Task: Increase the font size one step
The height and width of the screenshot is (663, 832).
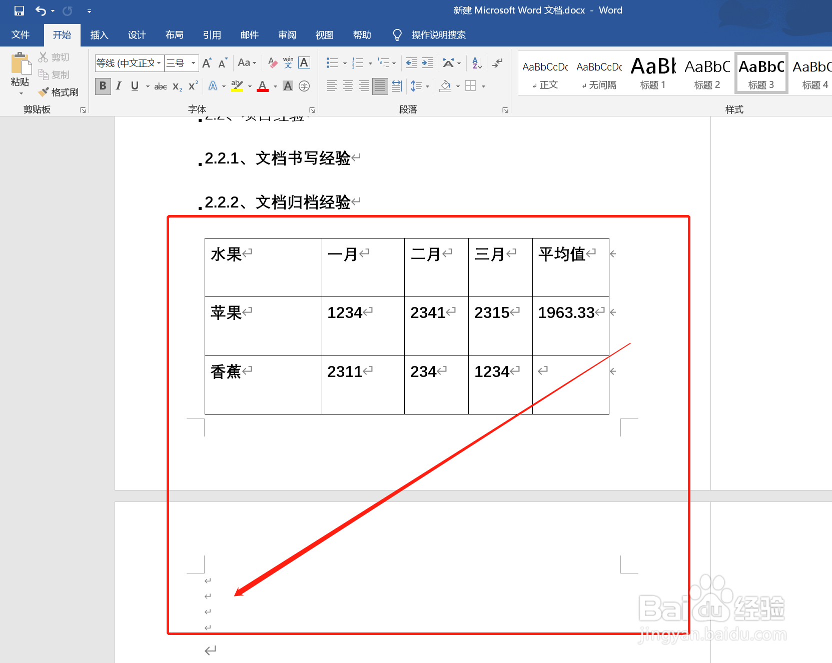Action: [x=206, y=62]
